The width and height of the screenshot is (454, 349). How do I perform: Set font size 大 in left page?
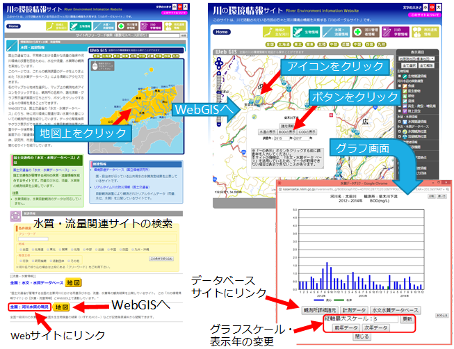(186, 7)
